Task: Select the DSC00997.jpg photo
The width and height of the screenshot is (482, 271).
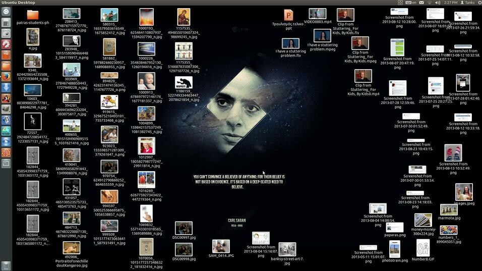Action: point(184,231)
